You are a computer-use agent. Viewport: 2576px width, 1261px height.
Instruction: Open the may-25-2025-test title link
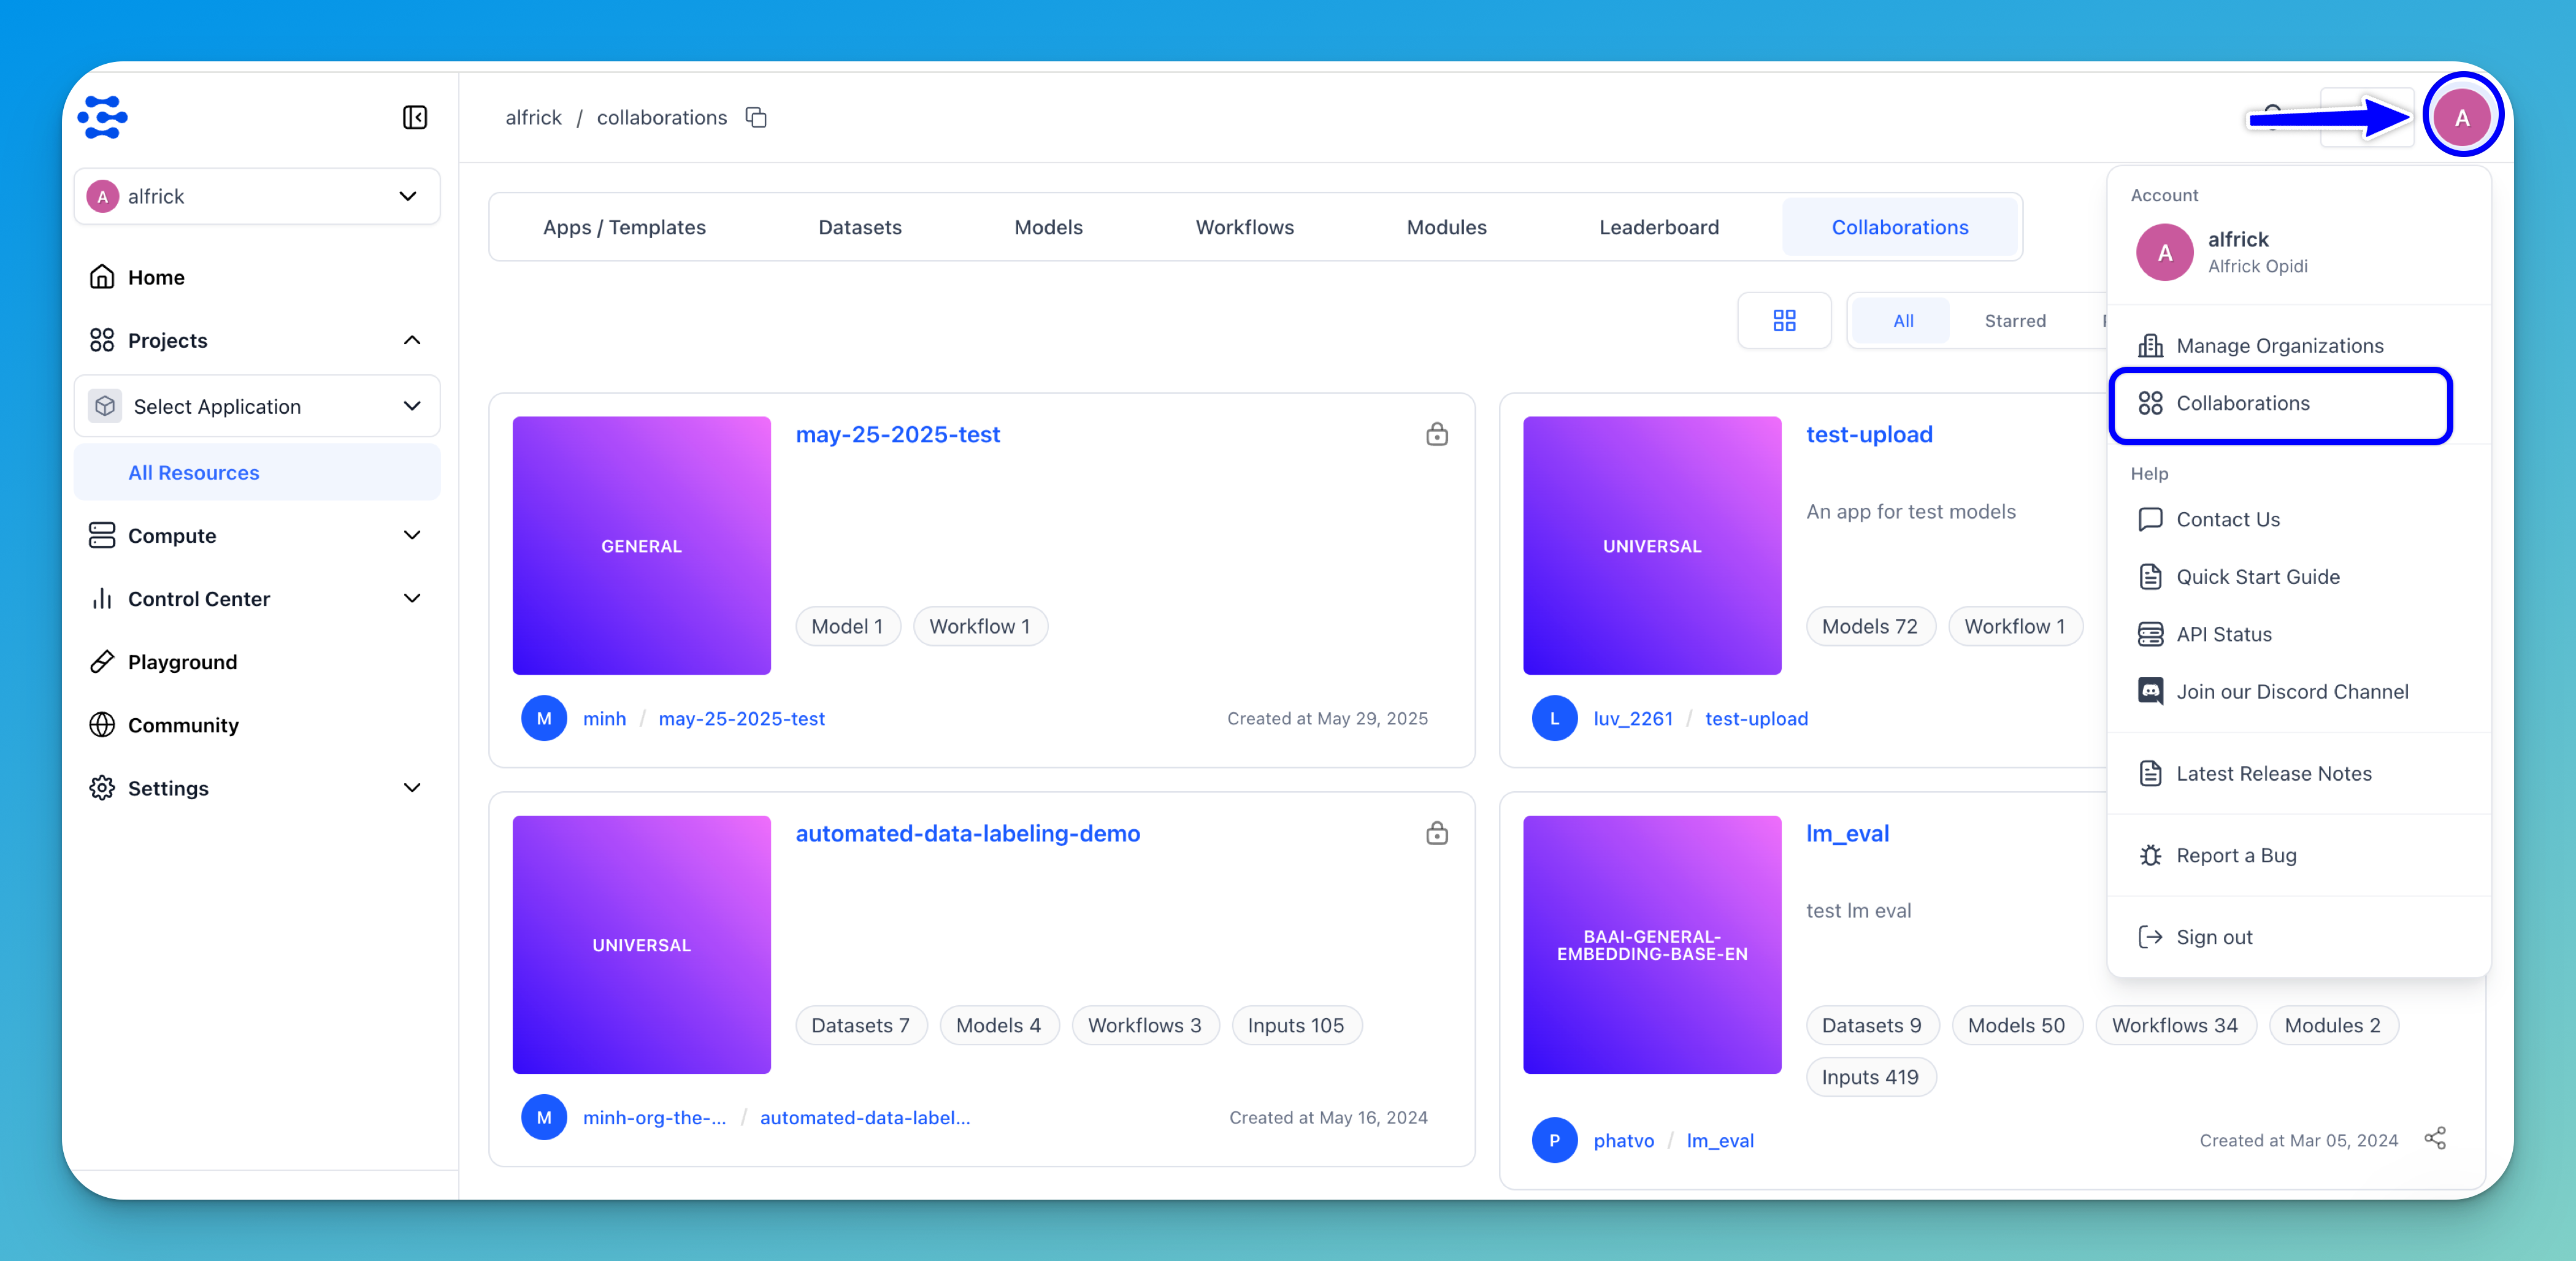(x=897, y=434)
